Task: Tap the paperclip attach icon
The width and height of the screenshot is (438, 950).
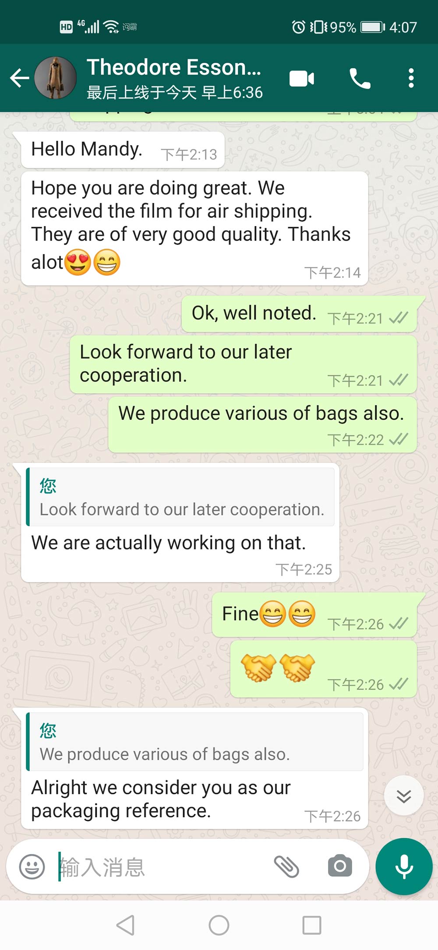Action: click(286, 866)
